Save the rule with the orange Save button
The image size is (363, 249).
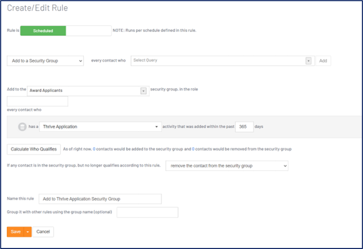point(16,232)
